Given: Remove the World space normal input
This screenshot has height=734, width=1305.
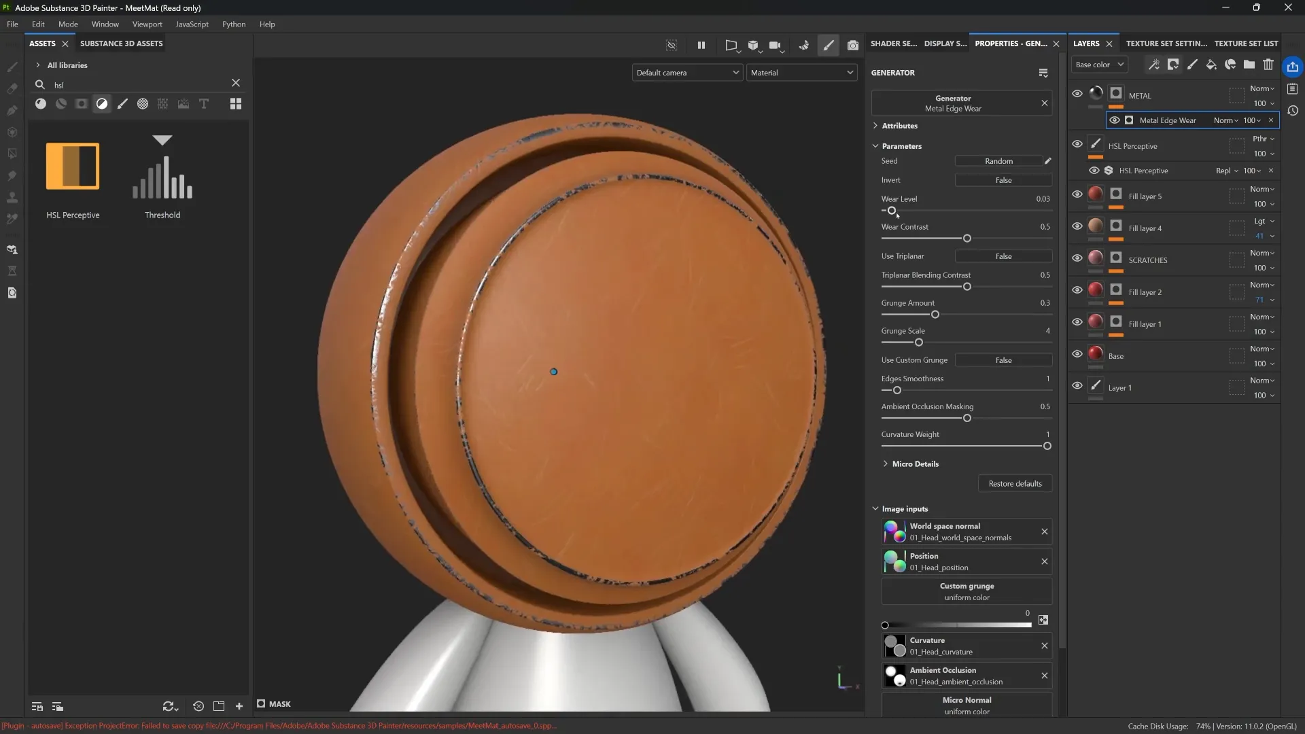Looking at the screenshot, I should pos(1045,531).
